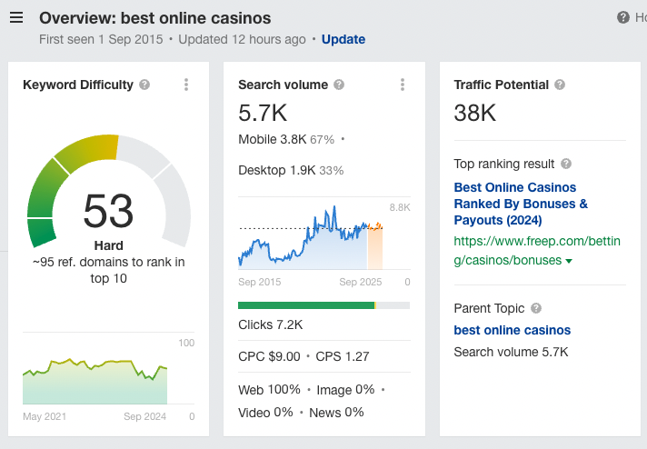Click the Keyword Difficulty history chart
The height and width of the screenshot is (449, 647).
coord(95,382)
